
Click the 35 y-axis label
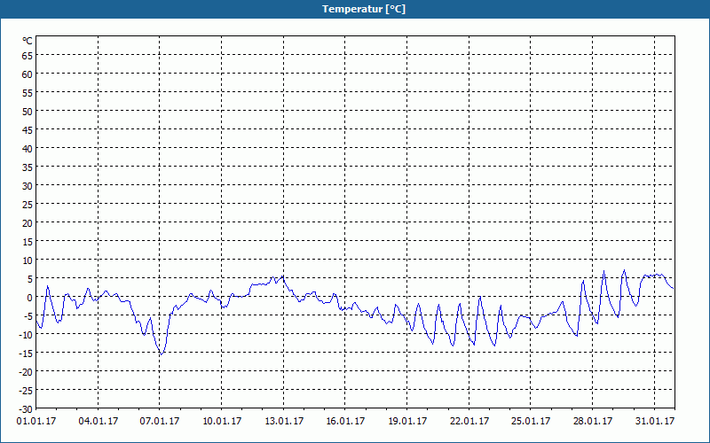(28, 167)
